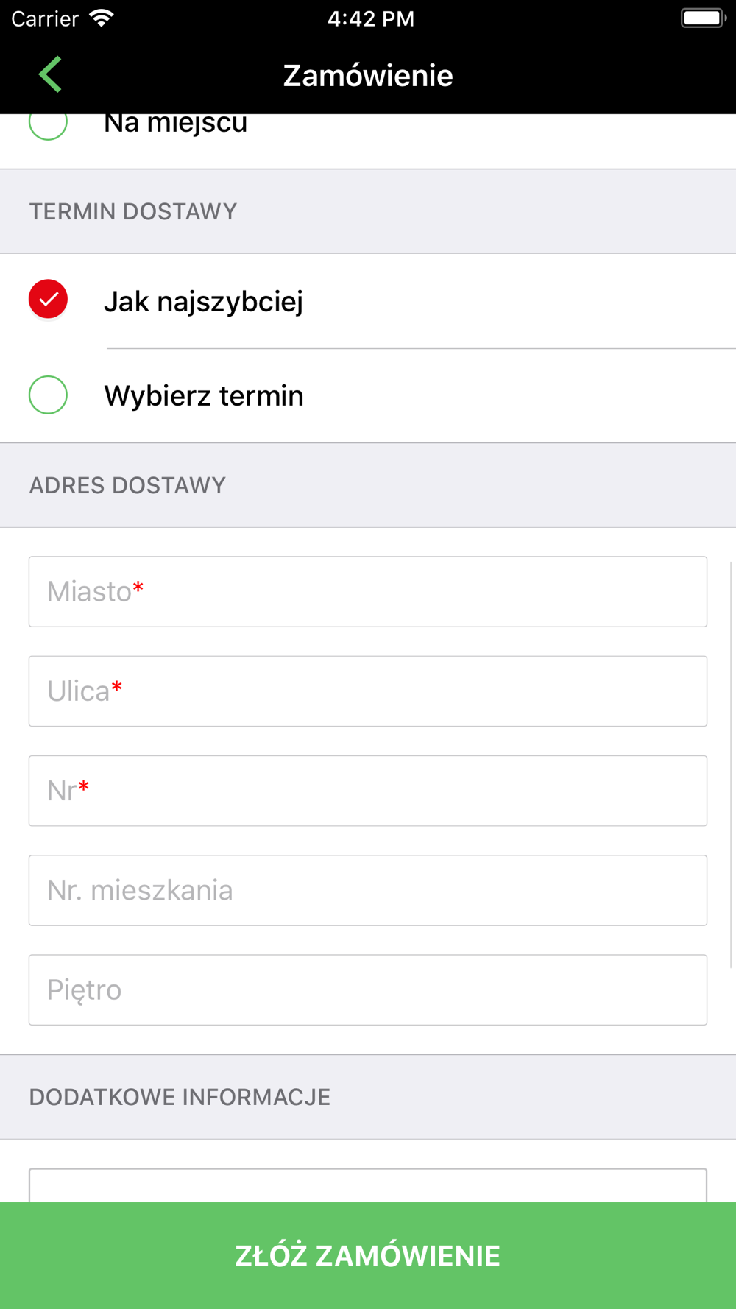Tap the Carrier label in status bar
The image size is (736, 1309).
pyautogui.click(x=45, y=18)
